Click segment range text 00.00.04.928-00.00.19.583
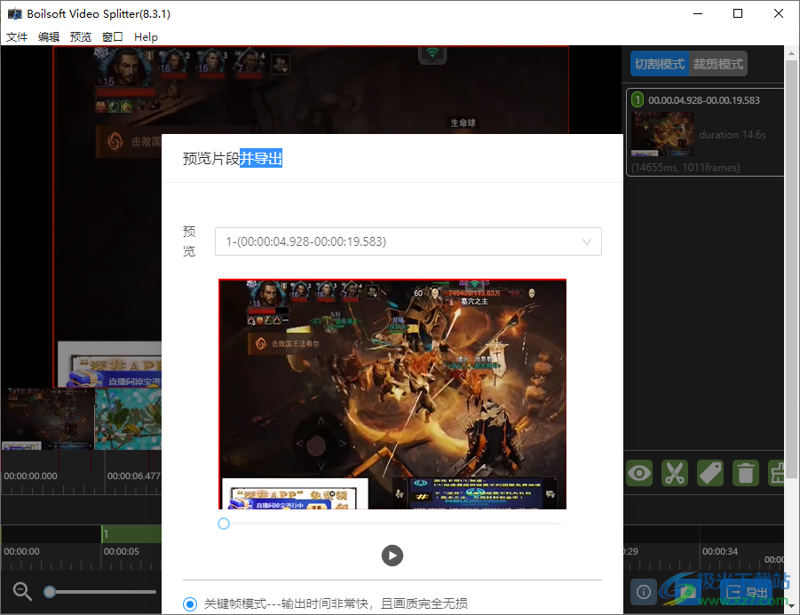This screenshot has height=615, width=800. pyautogui.click(x=703, y=100)
